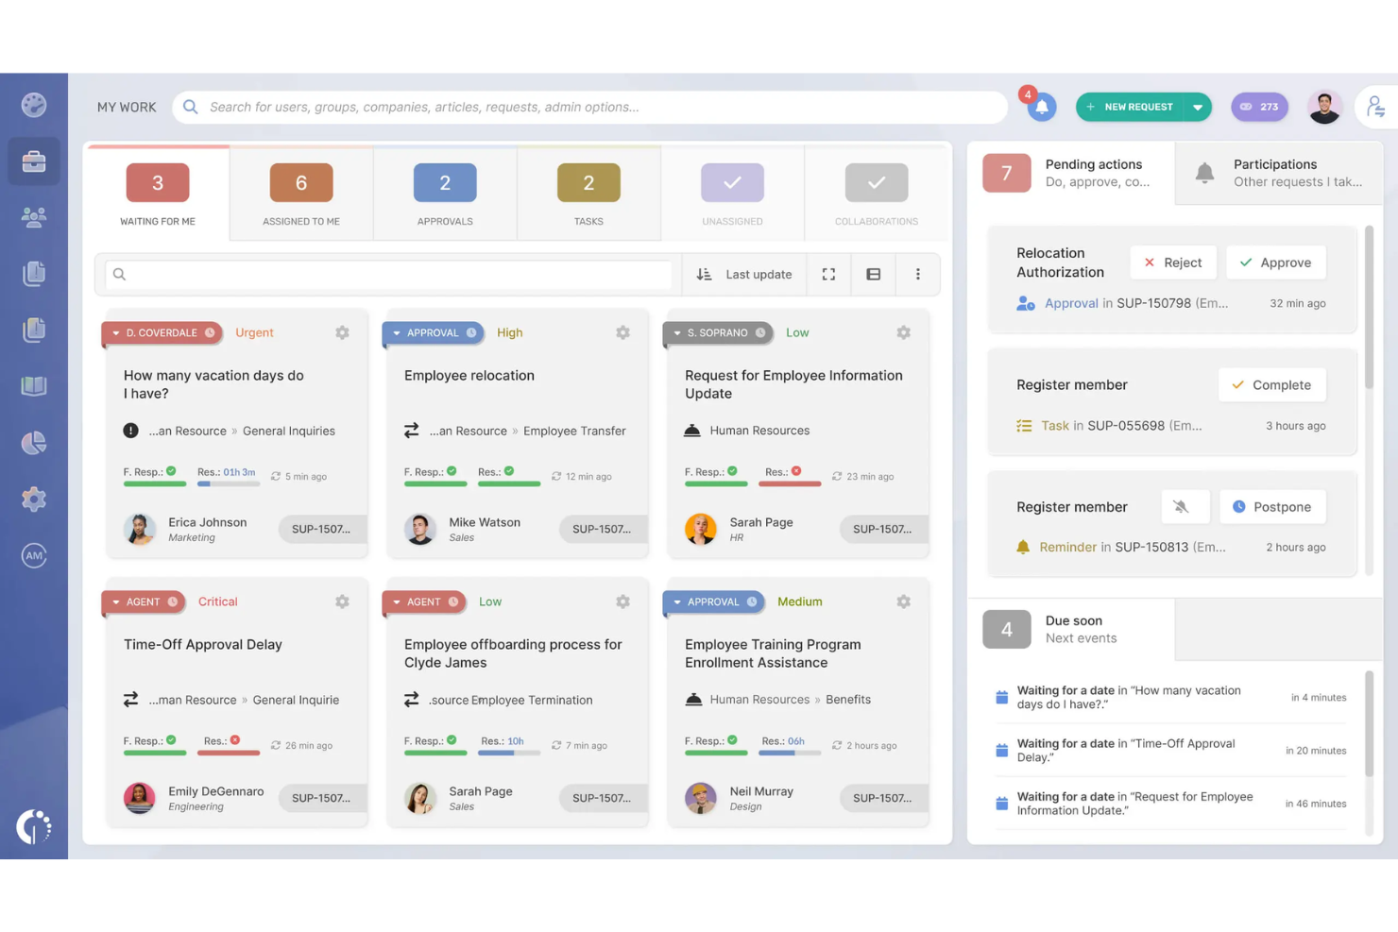Postpone the Register member reminder
The height and width of the screenshot is (932, 1398).
(1272, 506)
